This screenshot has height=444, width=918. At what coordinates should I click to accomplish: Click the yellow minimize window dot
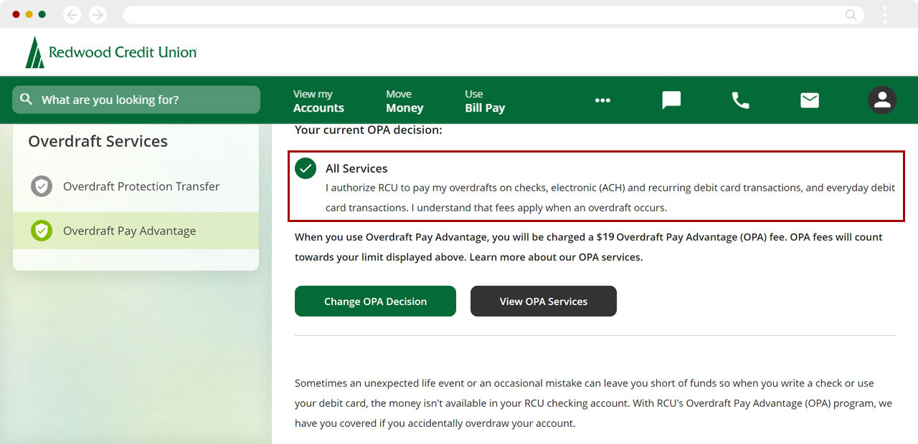tap(29, 14)
